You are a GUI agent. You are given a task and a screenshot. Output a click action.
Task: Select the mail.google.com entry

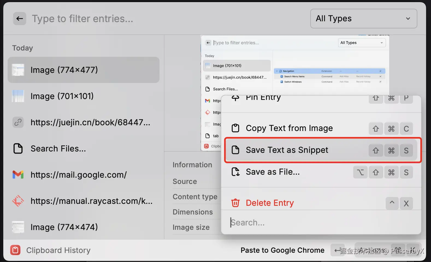84,175
